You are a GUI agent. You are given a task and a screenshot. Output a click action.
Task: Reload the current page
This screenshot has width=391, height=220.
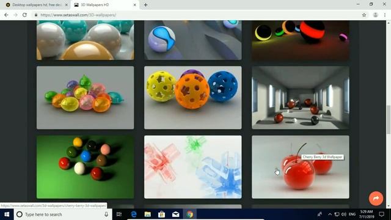tap(24, 15)
